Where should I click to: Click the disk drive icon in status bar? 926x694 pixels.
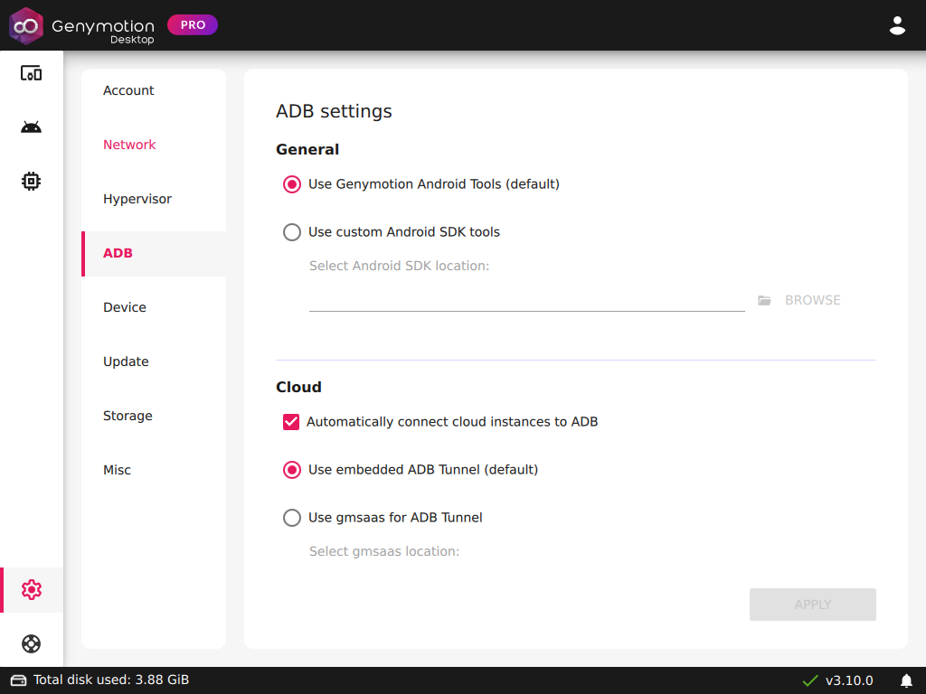18,680
